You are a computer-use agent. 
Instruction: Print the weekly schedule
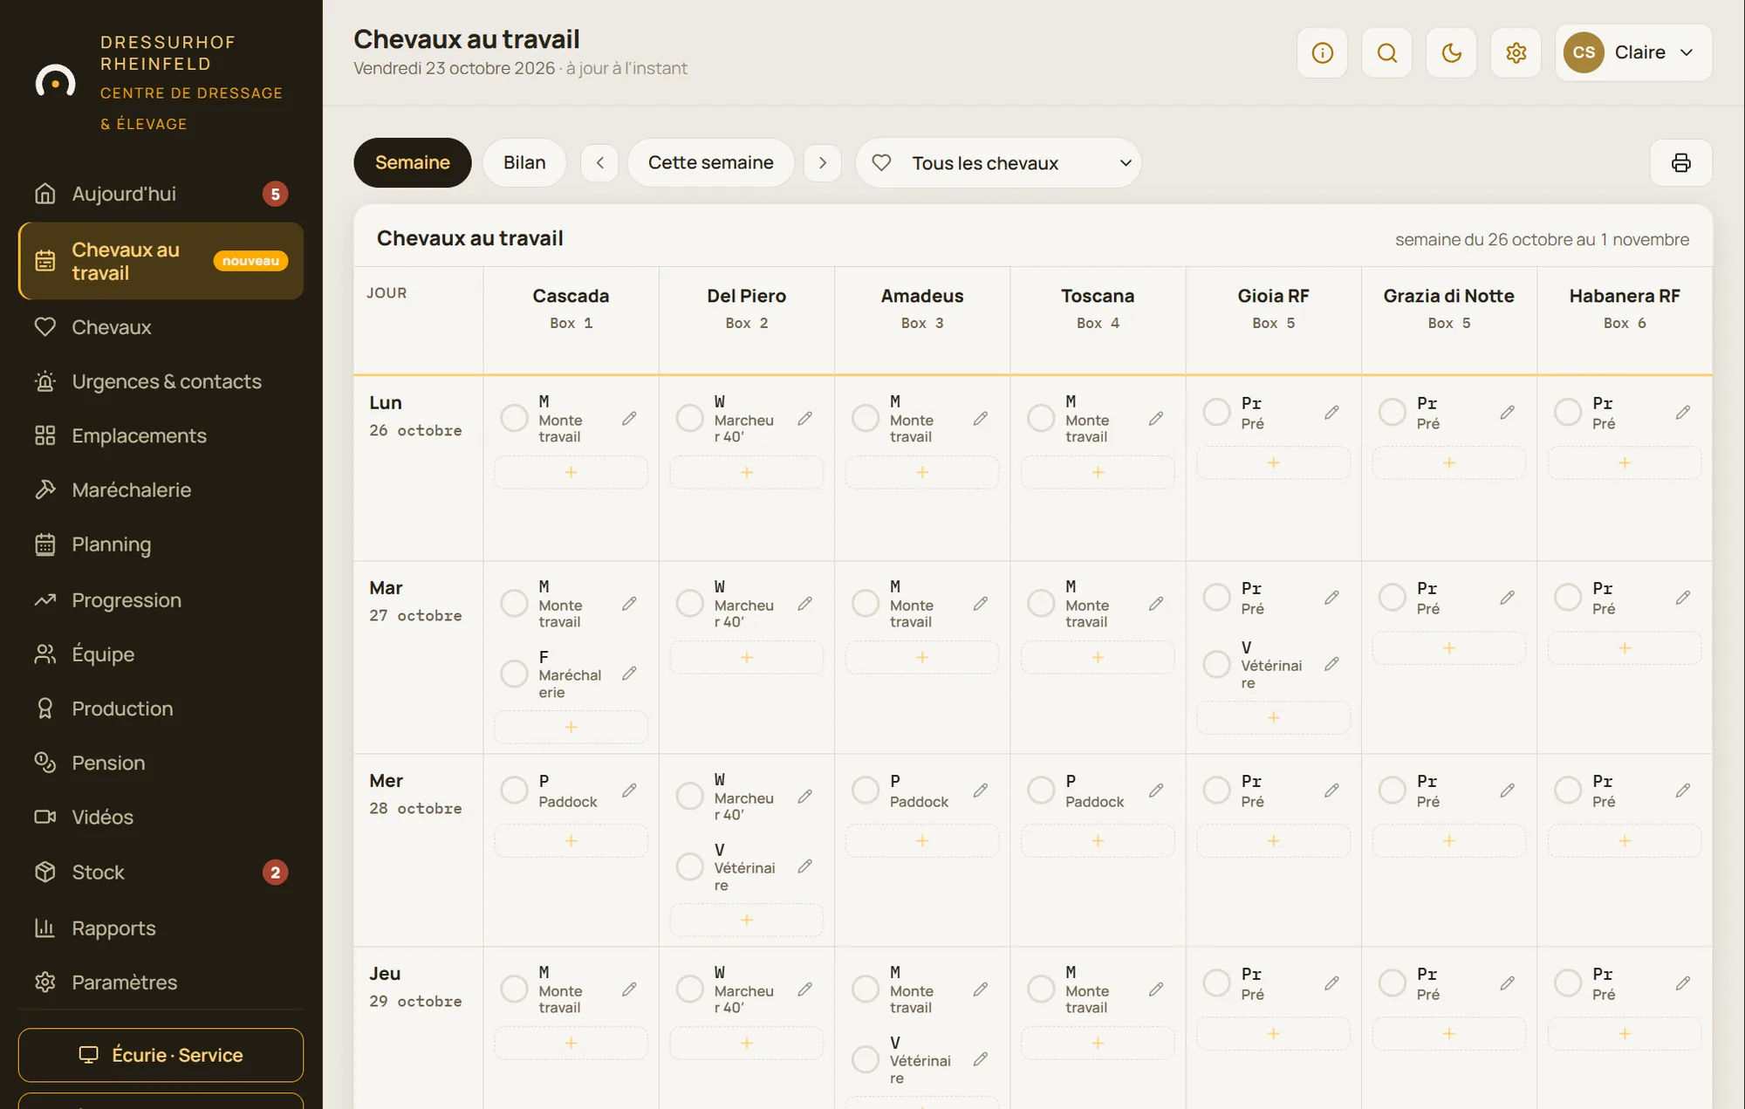pyautogui.click(x=1680, y=163)
